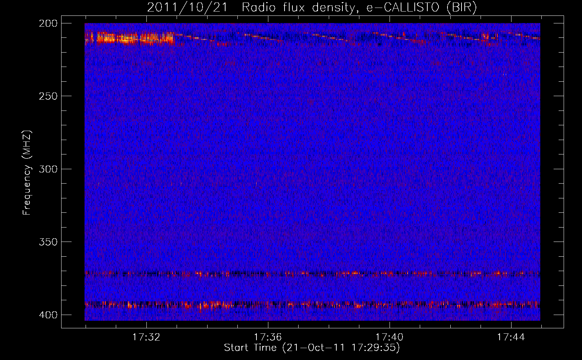Click the 17:40 time tick label
The image size is (582, 360).
[x=389, y=337]
